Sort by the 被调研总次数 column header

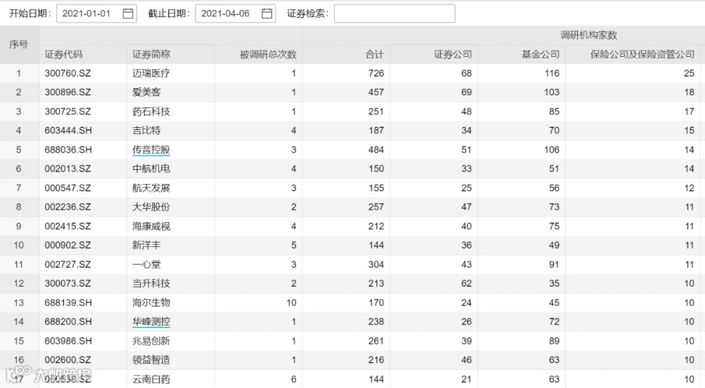(x=268, y=54)
